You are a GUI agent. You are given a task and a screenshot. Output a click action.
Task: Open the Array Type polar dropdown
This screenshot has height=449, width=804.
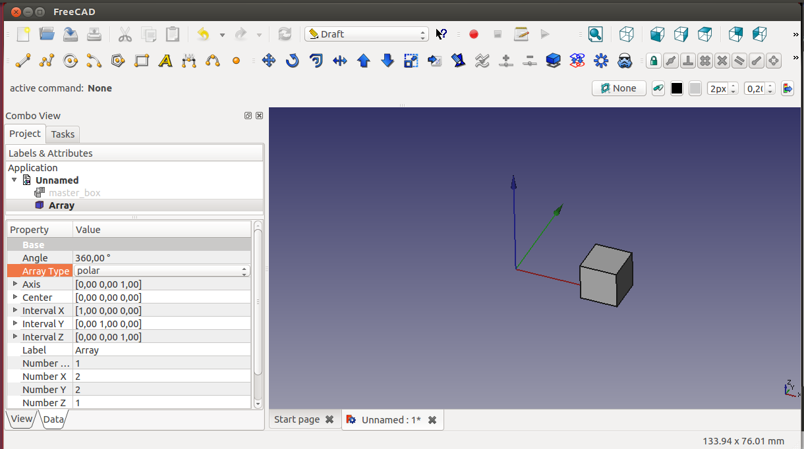point(161,271)
